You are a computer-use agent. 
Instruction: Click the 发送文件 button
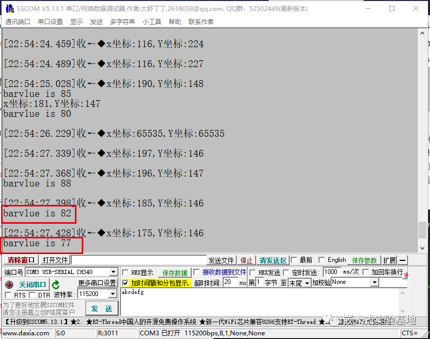click(221, 260)
